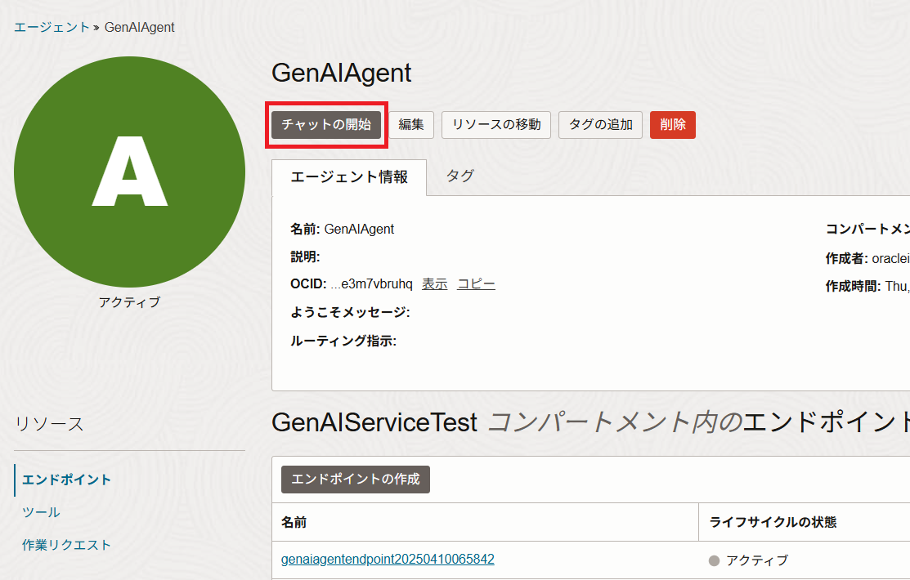Image resolution: width=910 pixels, height=580 pixels.
Task: Select ツール in resources sidebar
Action: (x=41, y=512)
